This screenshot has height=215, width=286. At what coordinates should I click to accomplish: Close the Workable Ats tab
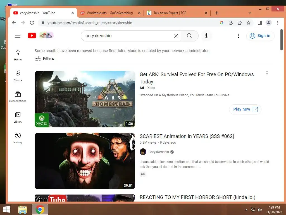(x=139, y=13)
